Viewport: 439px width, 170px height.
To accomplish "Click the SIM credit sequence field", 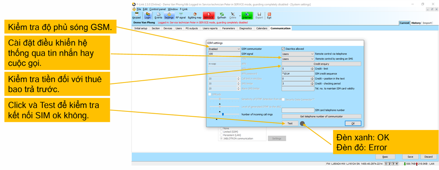I will [x=298, y=74].
